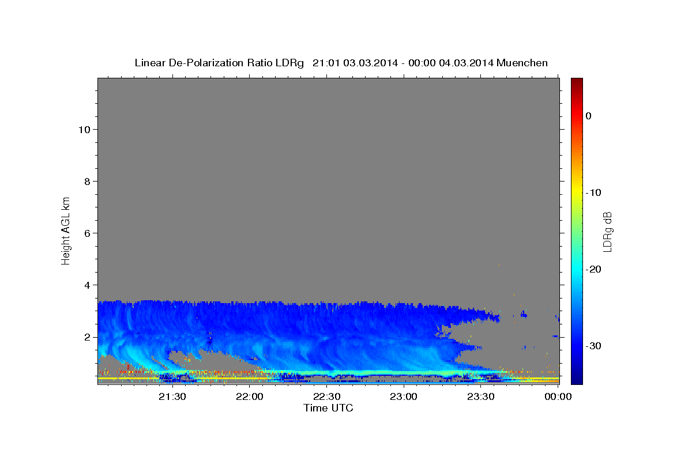
Task: Click the colorbar tick label '-30'
Action: [x=594, y=346]
